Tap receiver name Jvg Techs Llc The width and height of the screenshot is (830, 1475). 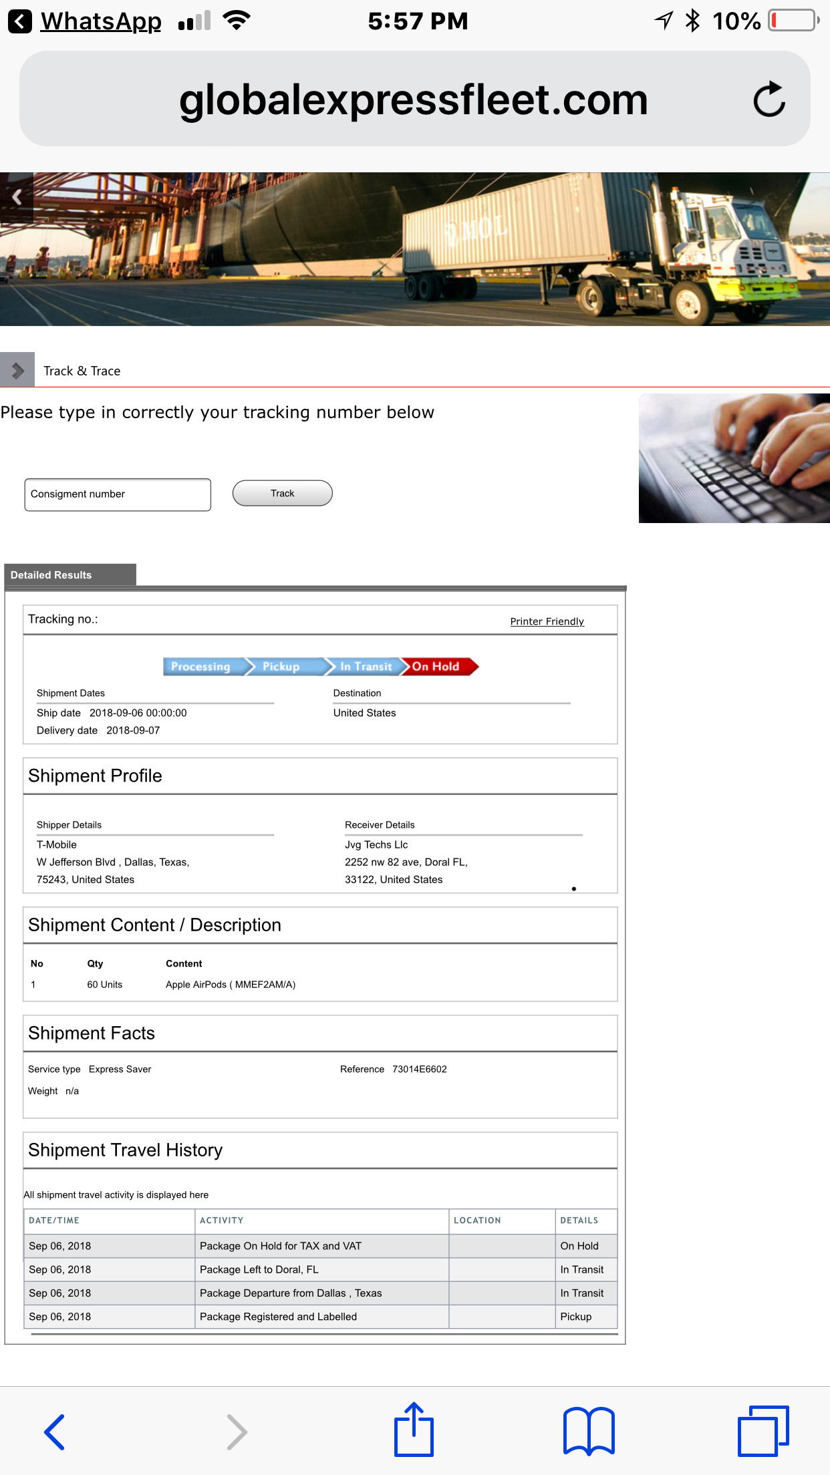(376, 844)
